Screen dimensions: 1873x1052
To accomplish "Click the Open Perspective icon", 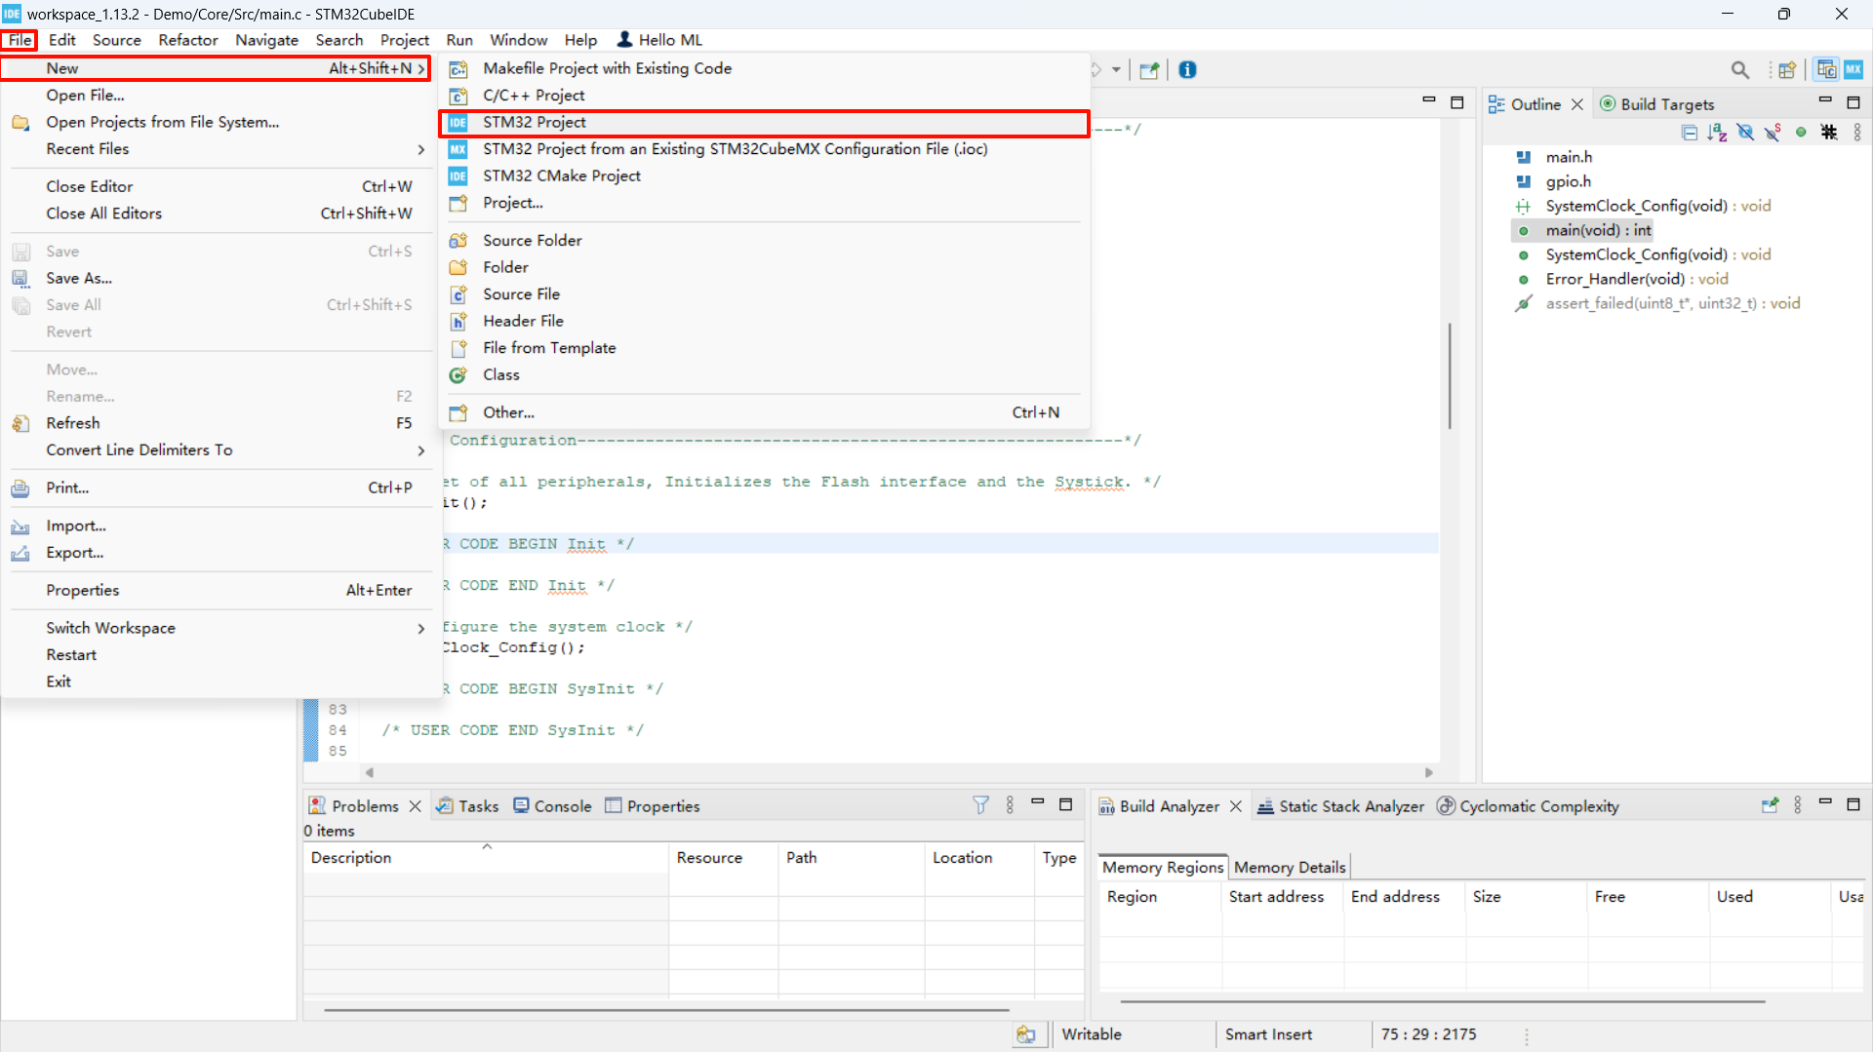I will click(x=1786, y=70).
